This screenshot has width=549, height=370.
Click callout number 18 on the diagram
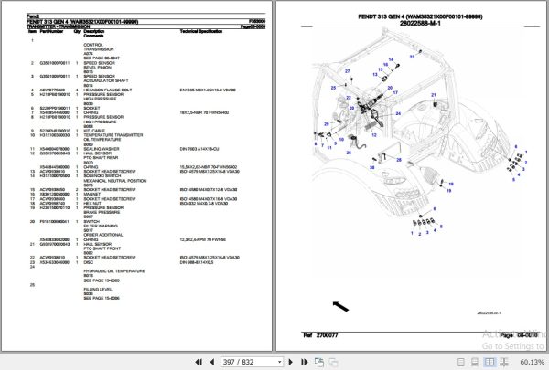(451, 184)
